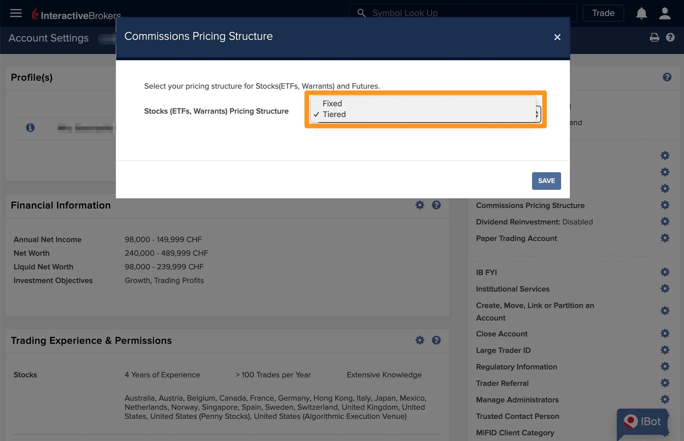Select Tiered pricing option

coord(334,114)
